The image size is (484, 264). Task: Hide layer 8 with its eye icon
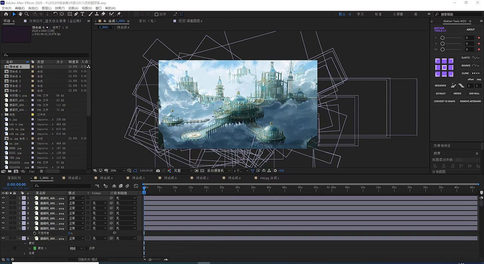[x=3, y=238]
